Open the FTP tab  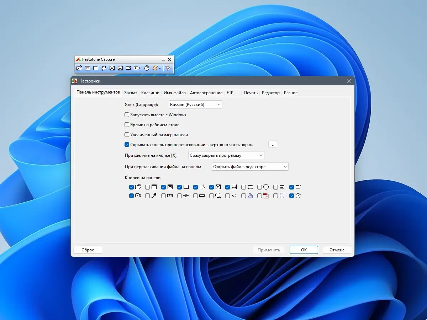[230, 93]
